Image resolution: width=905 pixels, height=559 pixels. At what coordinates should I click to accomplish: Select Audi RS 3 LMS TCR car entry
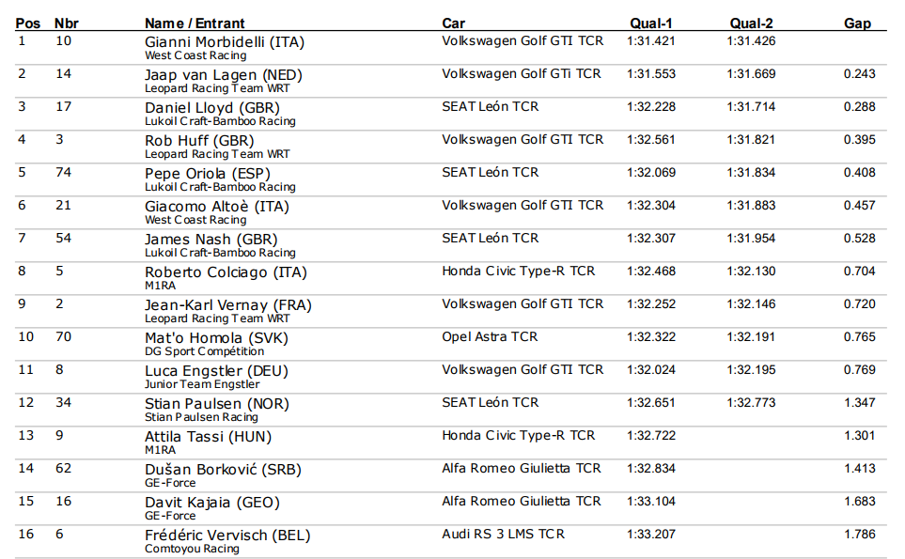[x=504, y=535]
